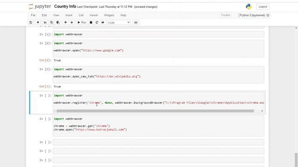Open the View menu
The image size is (298, 167).
[x=56, y=15]
